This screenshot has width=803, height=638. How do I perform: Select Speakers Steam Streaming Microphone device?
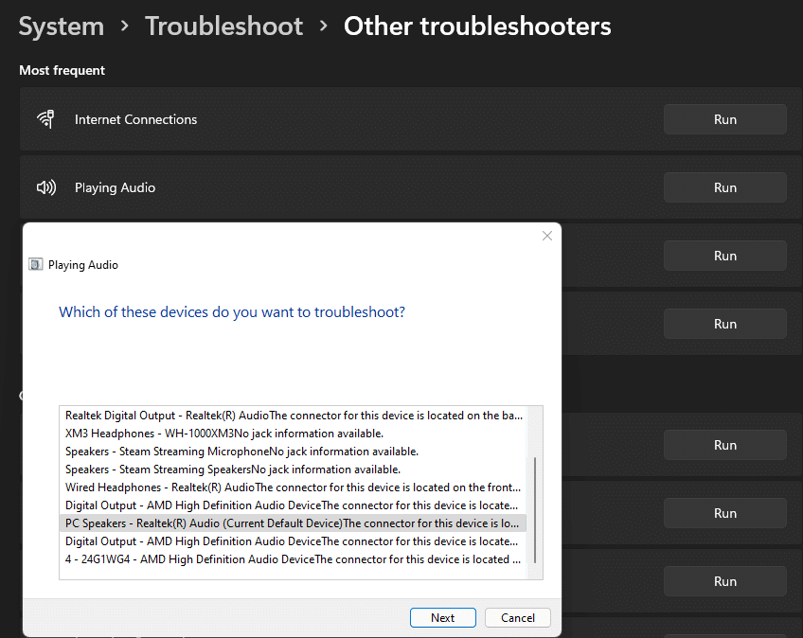coord(293,452)
